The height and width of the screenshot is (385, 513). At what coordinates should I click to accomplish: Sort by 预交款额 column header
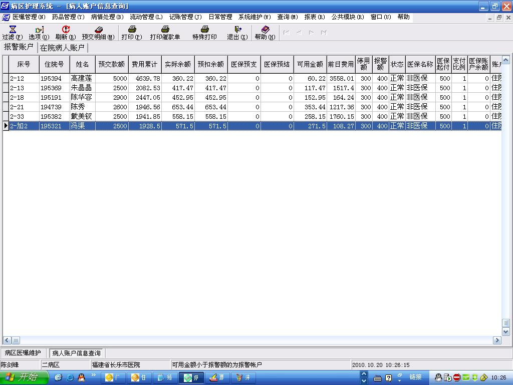[x=112, y=64]
